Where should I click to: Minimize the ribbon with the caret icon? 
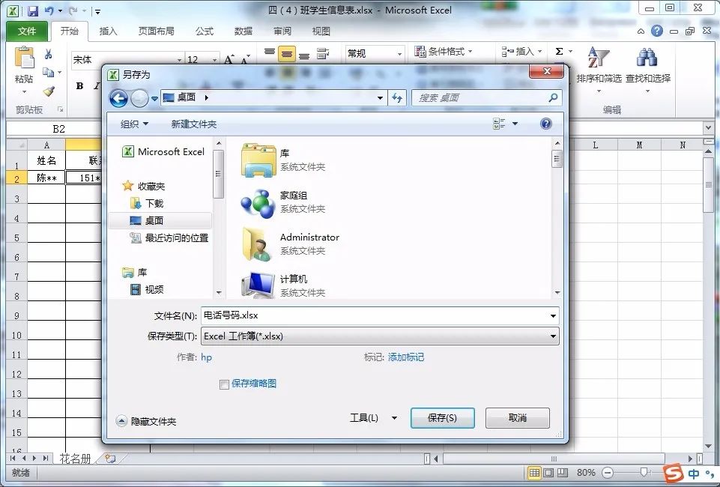(x=641, y=31)
